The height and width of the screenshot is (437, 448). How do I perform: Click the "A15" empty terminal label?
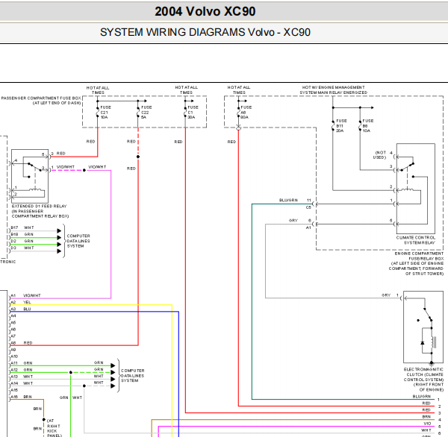(x=14, y=390)
